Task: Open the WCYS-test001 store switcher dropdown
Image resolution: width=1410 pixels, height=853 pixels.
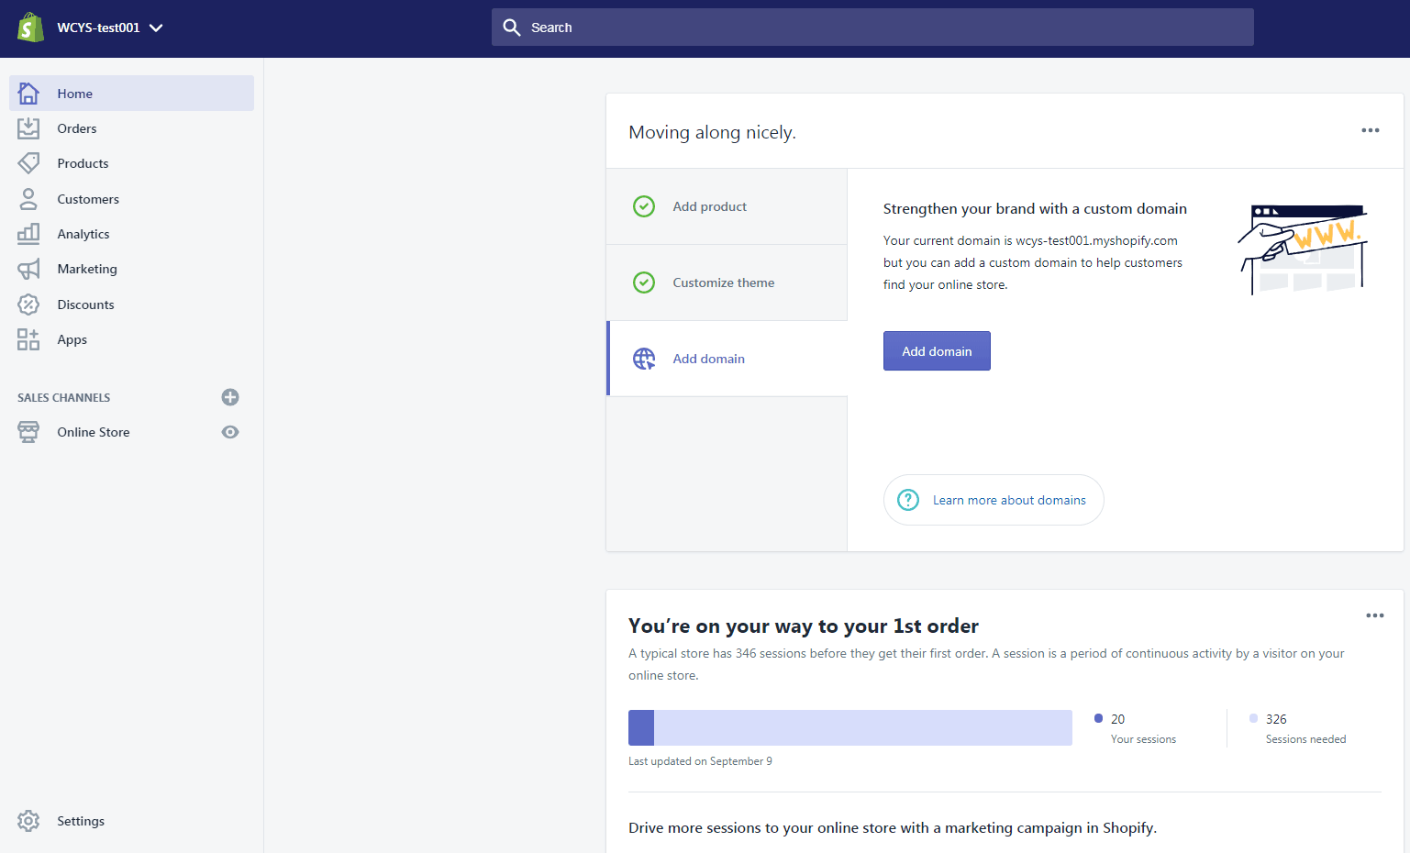Action: 110,28
